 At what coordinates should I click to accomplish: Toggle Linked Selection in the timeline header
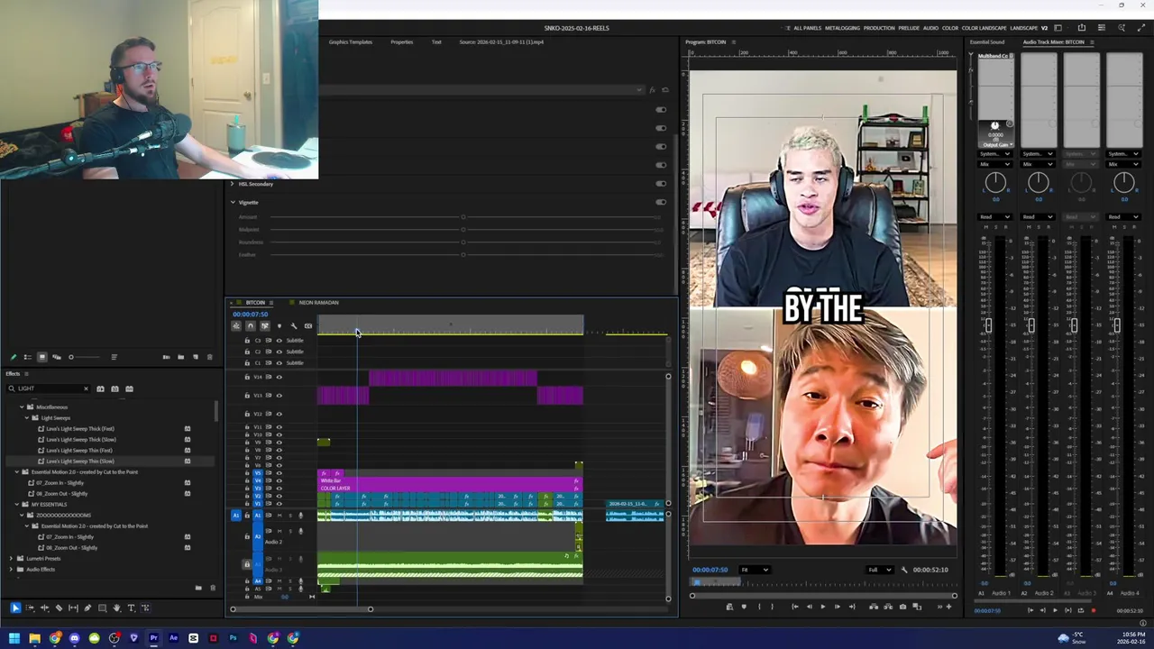point(265,326)
